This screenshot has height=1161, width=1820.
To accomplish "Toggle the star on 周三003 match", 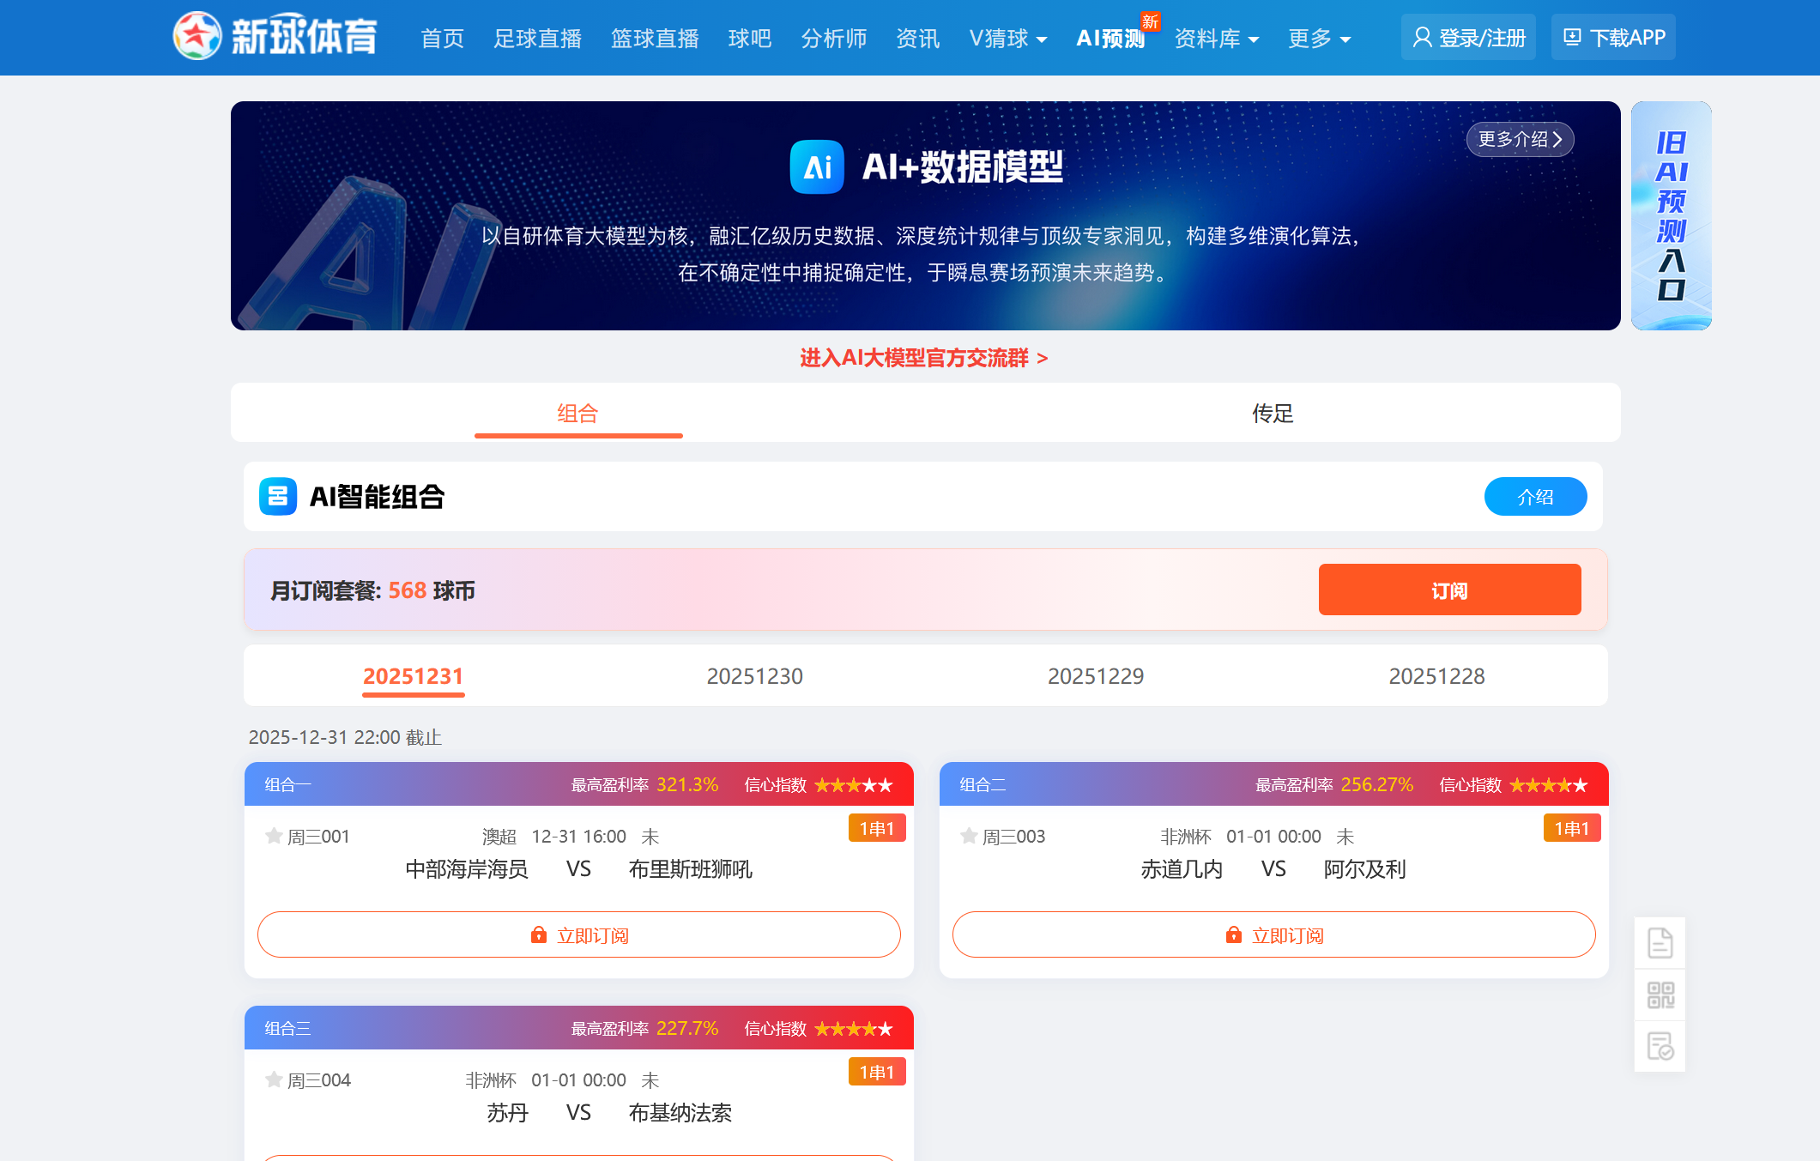I will click(x=969, y=835).
